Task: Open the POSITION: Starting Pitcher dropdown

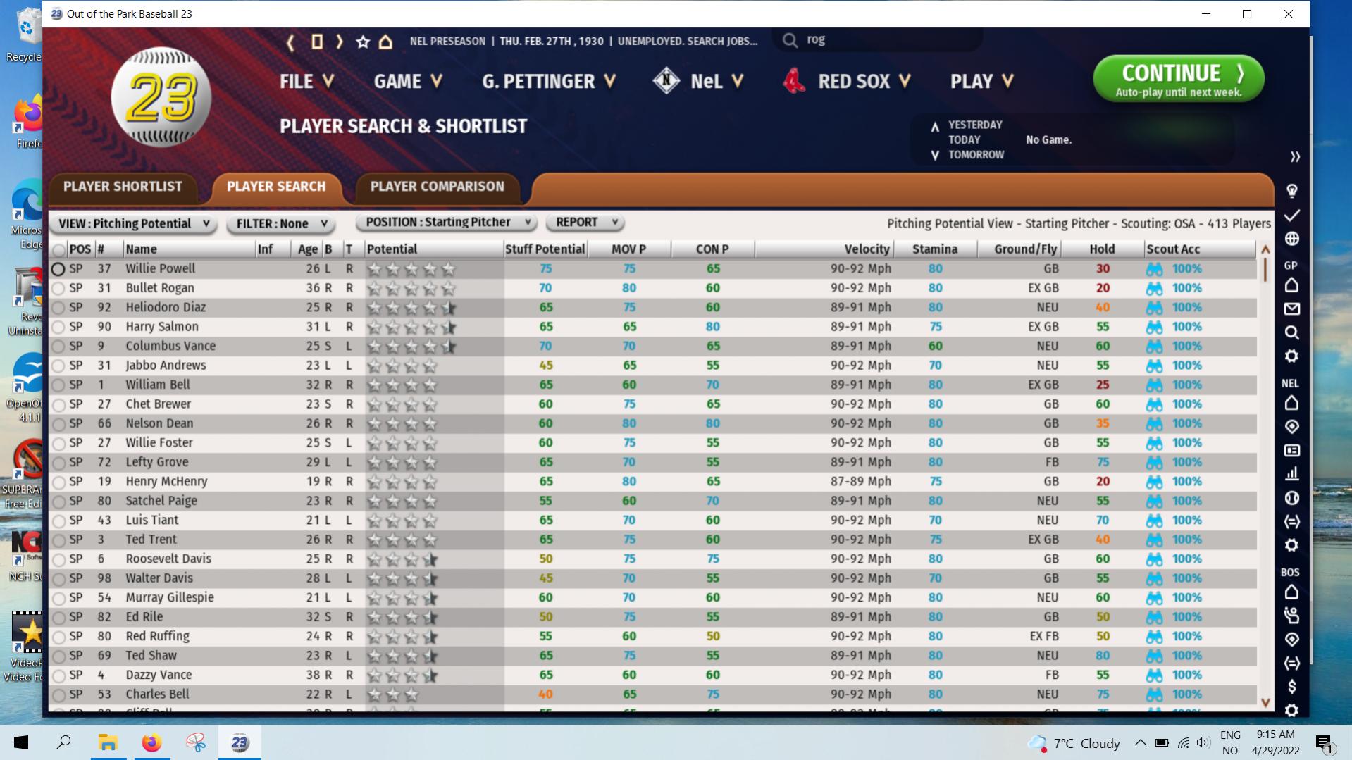Action: 447,223
